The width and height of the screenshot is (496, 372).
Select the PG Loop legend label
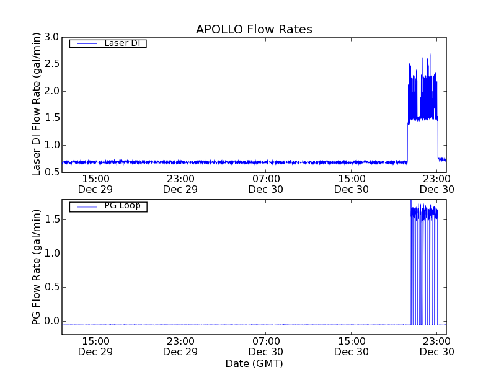click(x=122, y=206)
